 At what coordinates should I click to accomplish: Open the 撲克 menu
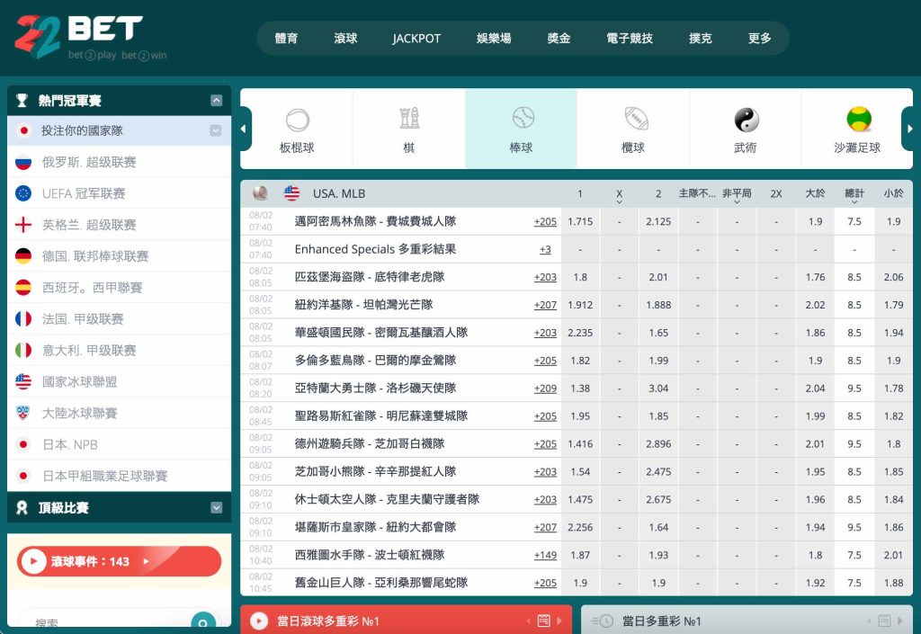pyautogui.click(x=700, y=38)
